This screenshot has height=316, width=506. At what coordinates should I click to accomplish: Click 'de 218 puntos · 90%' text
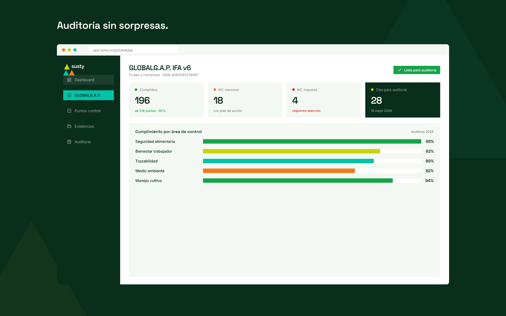point(150,111)
